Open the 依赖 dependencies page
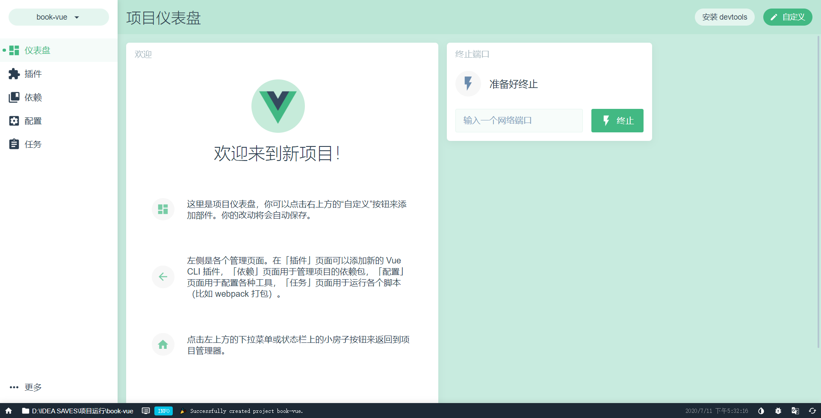 click(59, 97)
